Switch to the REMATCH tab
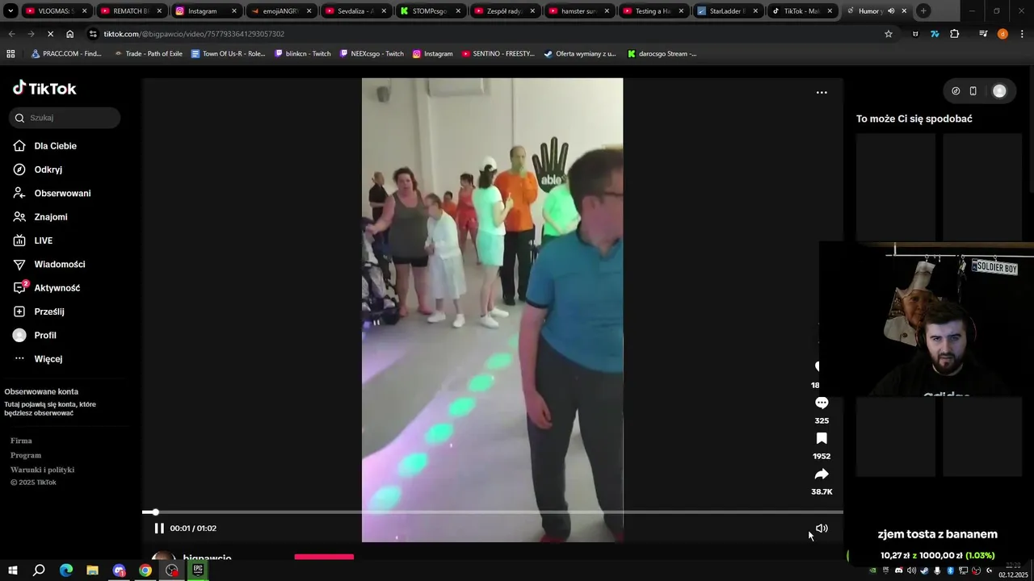Screen dimensions: 1034x581 (129, 11)
